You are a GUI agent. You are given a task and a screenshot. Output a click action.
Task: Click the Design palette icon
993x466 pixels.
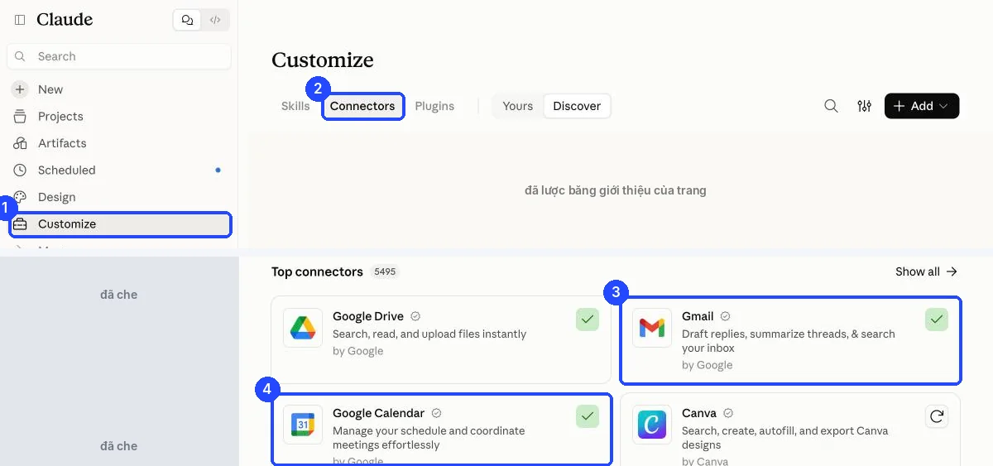(x=21, y=197)
